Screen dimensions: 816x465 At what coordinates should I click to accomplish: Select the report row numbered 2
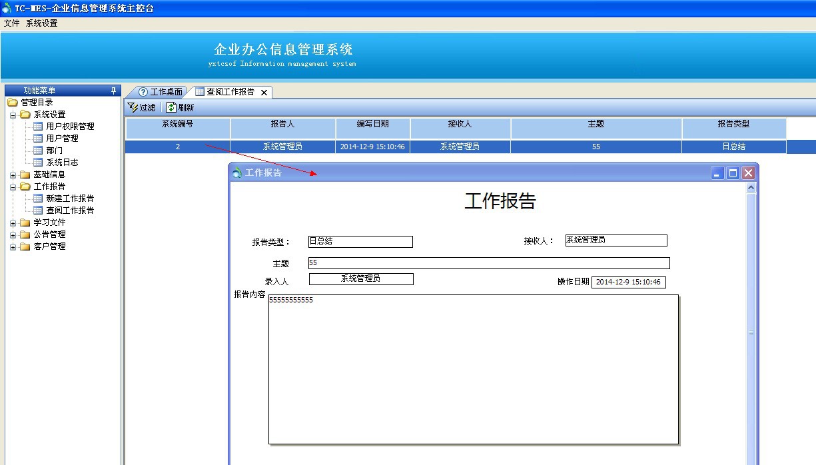(x=177, y=146)
